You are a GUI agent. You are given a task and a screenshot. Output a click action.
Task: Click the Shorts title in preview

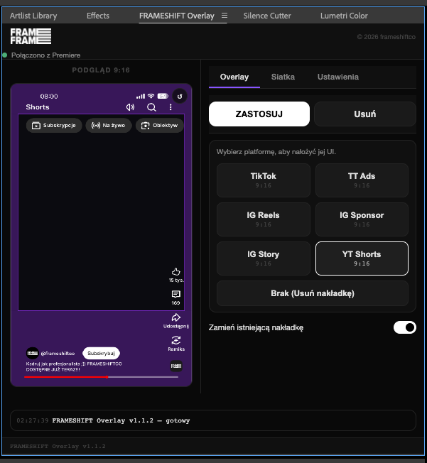pos(38,107)
